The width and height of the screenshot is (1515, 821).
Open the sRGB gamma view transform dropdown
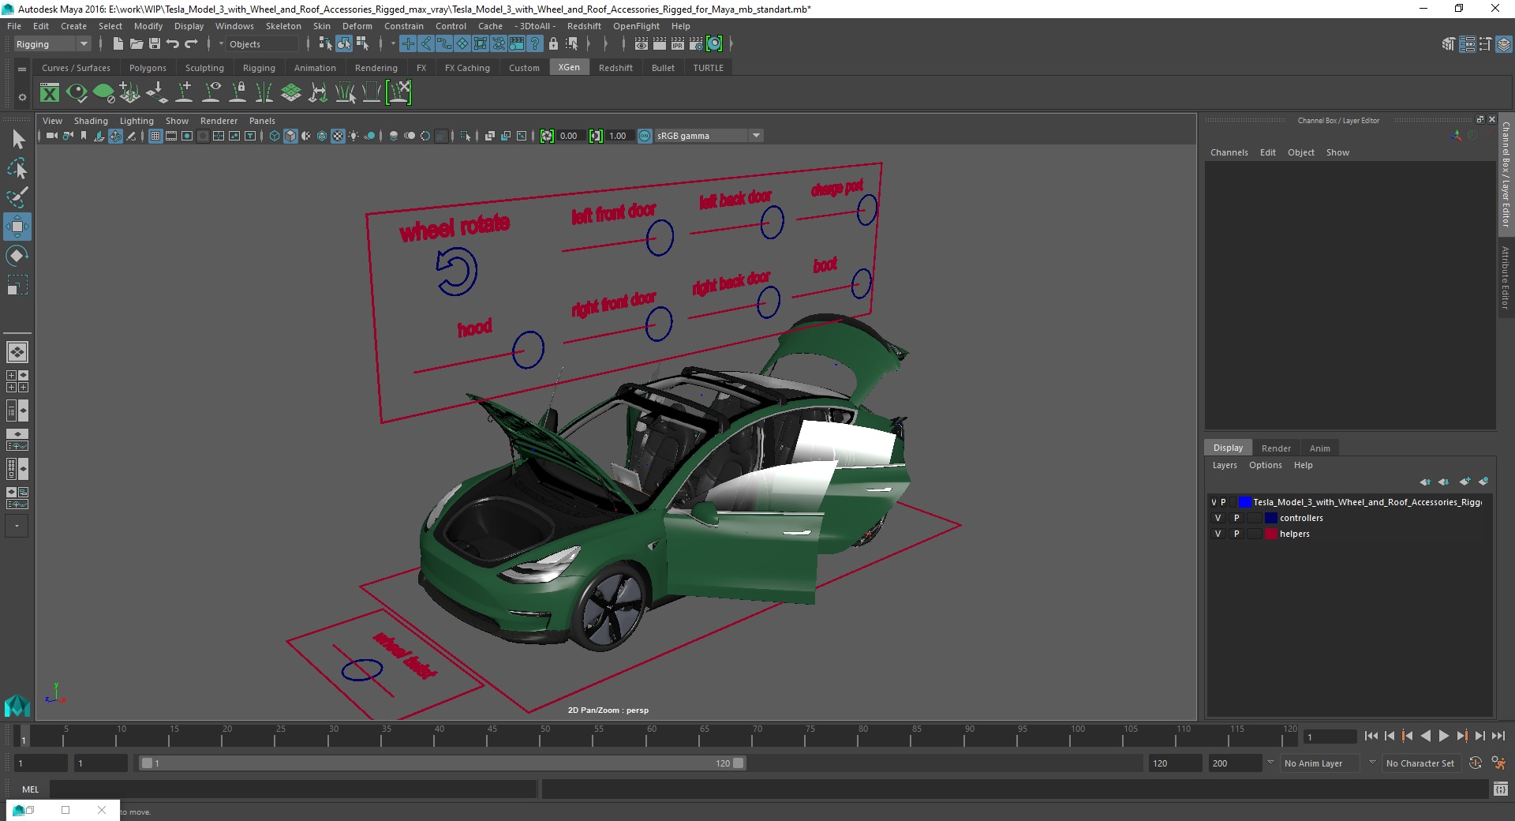point(709,136)
